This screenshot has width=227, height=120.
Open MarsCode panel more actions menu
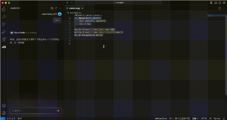click(60, 8)
